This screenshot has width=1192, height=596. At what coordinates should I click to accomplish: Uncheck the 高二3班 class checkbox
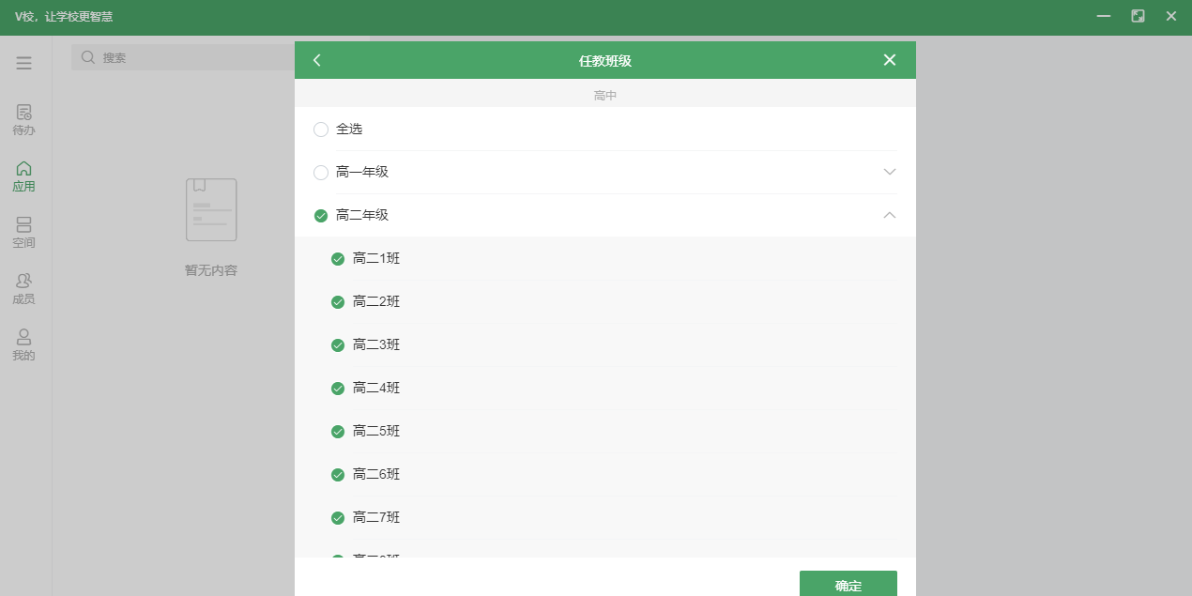(x=338, y=344)
